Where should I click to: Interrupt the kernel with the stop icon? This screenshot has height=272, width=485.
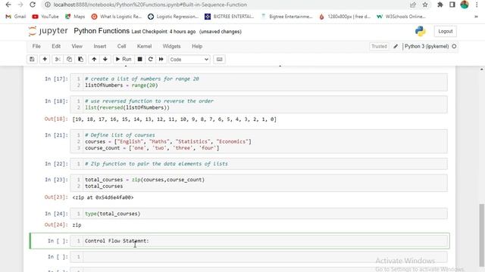coord(139,59)
